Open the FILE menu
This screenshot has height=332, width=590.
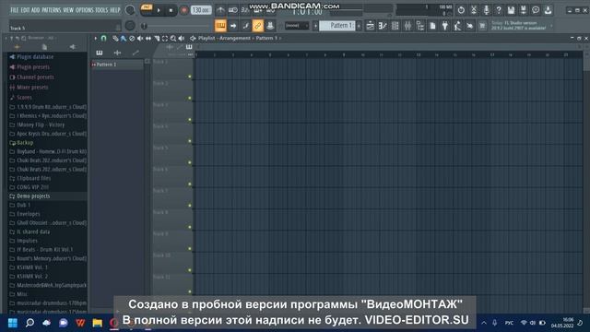point(15,10)
